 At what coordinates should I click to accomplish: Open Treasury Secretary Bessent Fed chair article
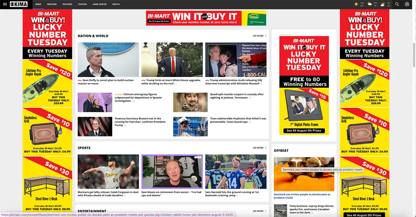click(140, 122)
